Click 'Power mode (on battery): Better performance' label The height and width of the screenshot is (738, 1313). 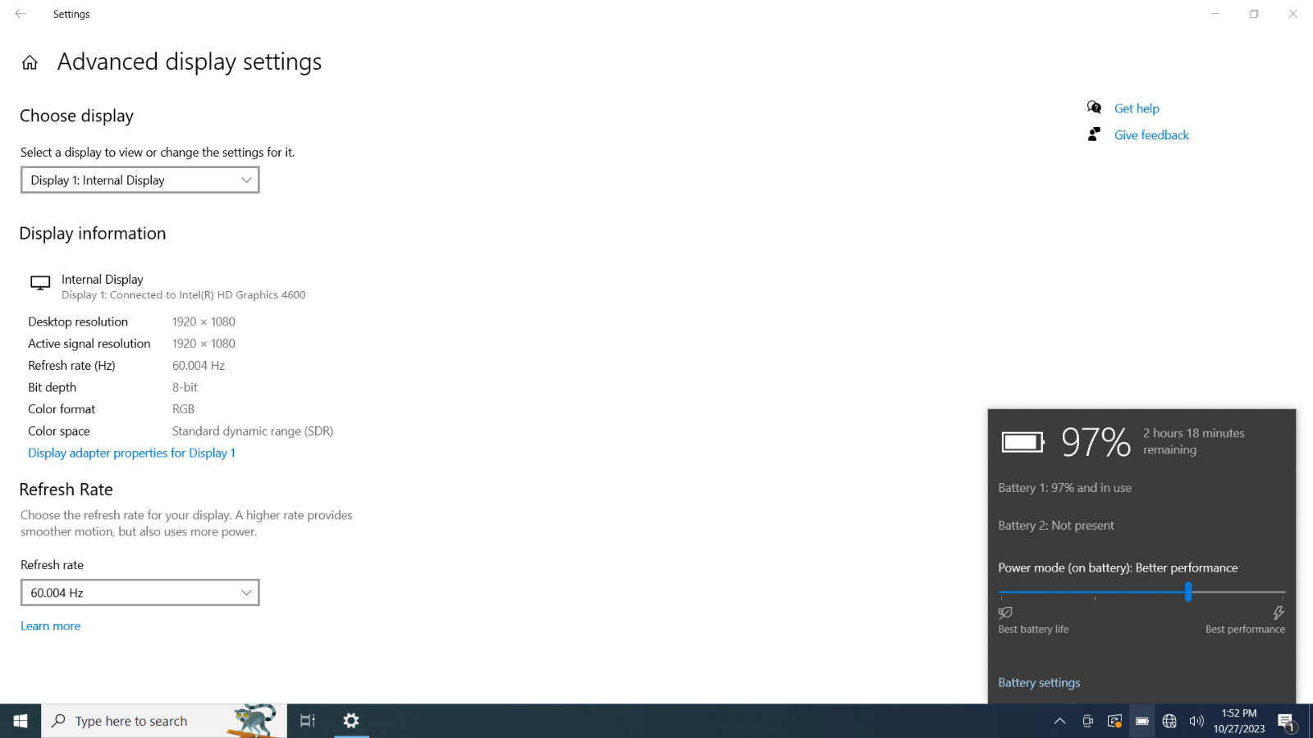point(1118,567)
